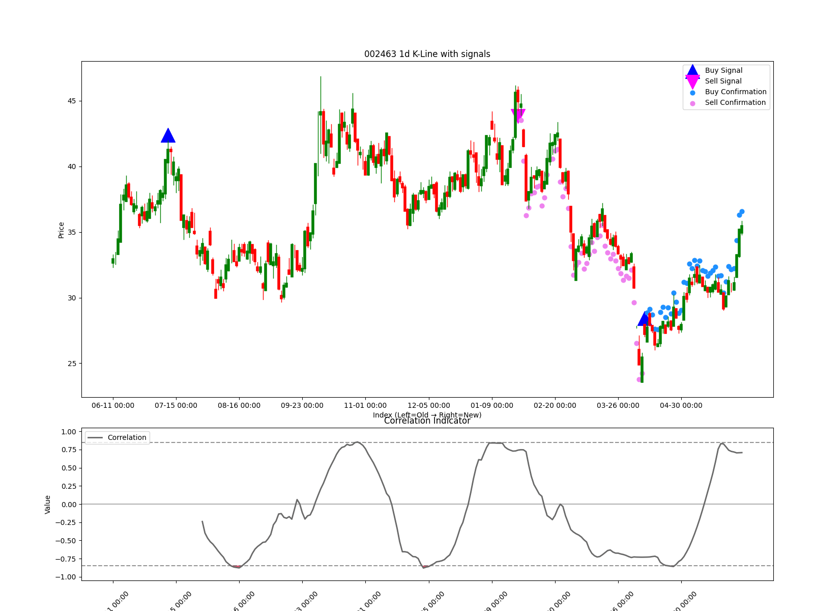
Task: Click the correlation tick label '−0.75'
Action: [66, 559]
